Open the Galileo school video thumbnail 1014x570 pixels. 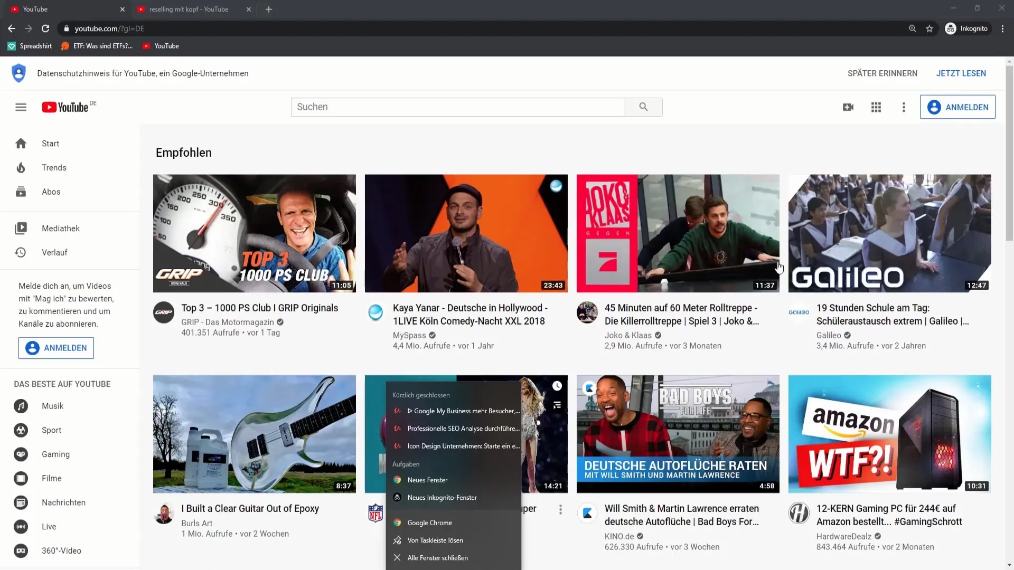point(889,233)
